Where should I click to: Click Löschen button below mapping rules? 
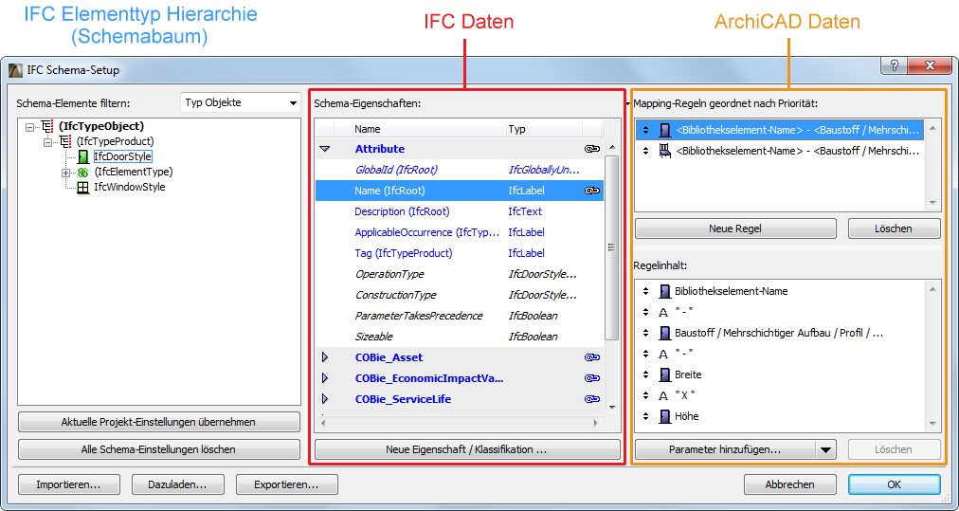point(894,228)
